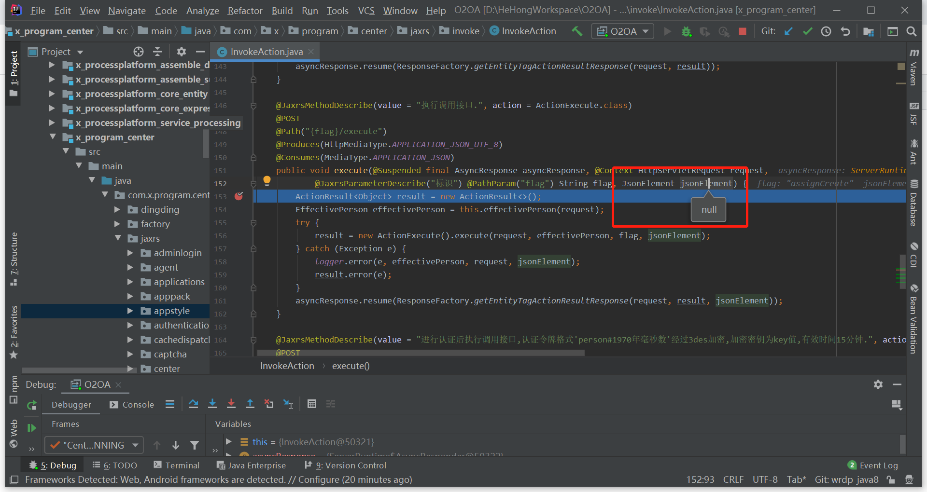Click the Git commit checkmark icon

[807, 32]
